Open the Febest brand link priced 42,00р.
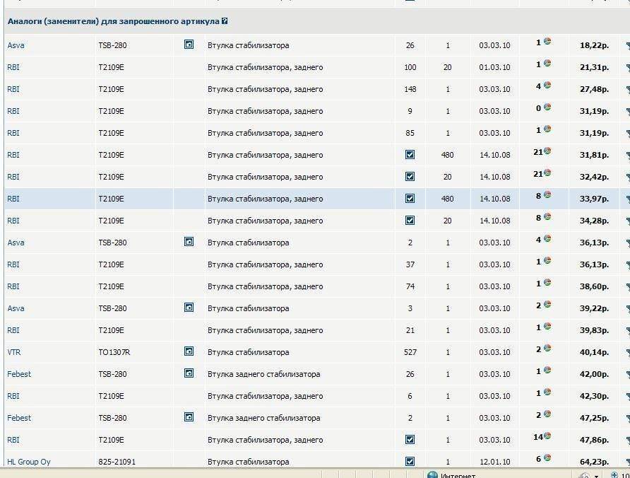 19,374
